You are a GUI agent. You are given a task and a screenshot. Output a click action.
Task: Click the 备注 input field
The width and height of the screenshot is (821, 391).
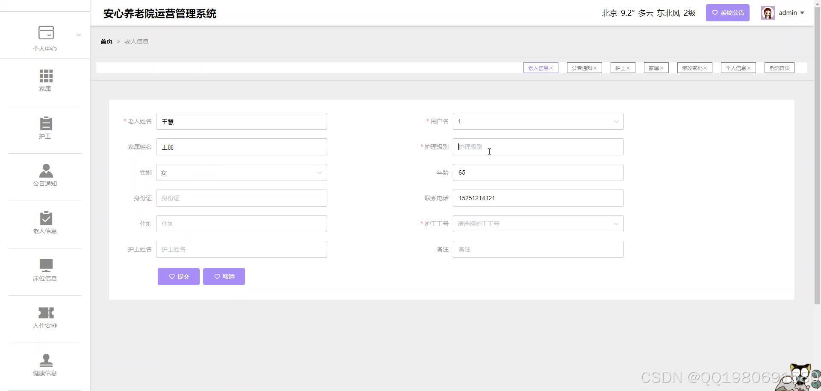click(x=538, y=249)
